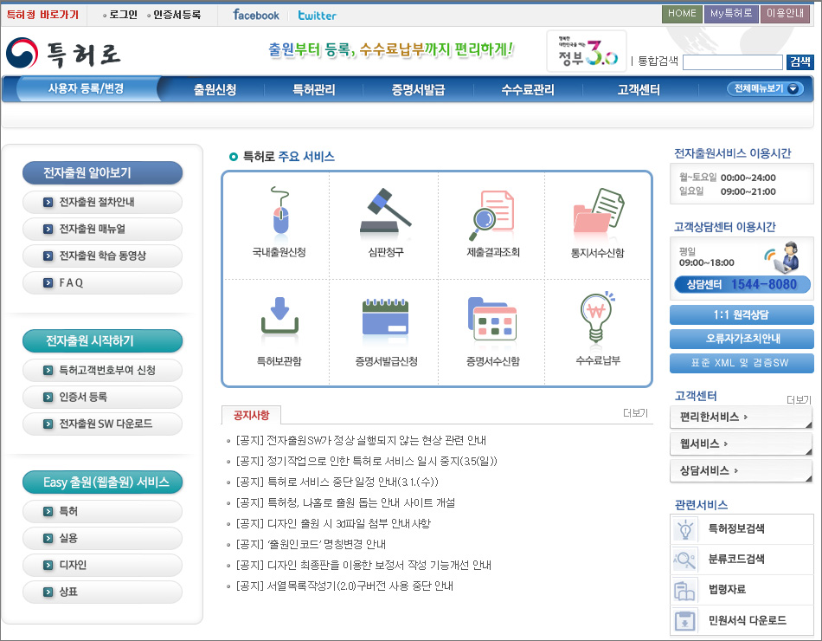The image size is (822, 641).
Task: Click arrow icon beside 전자출원 매뉴얼
Action: coord(48,229)
